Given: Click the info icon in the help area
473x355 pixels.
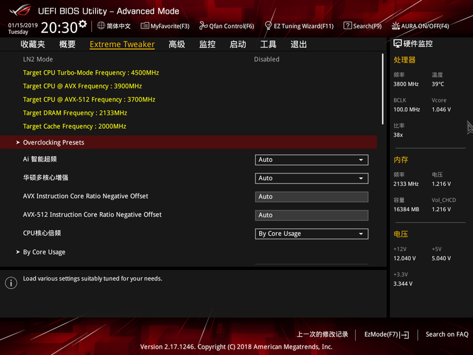Looking at the screenshot, I should pos(11,283).
